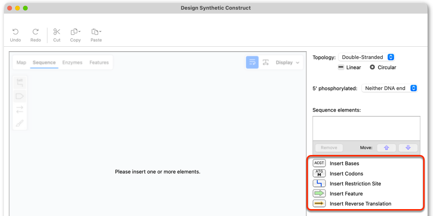Click the compact width view icon
Viewport: 433px width, 216px height.
(x=266, y=62)
